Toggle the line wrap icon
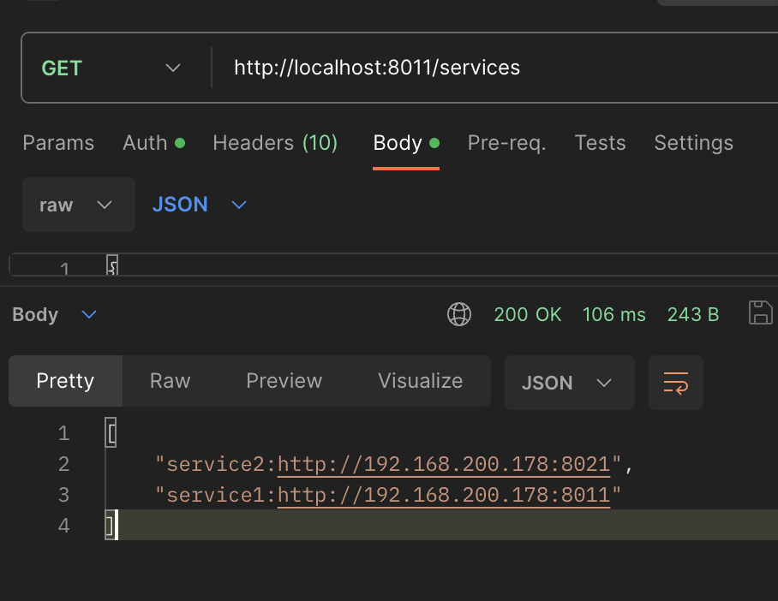 (676, 383)
